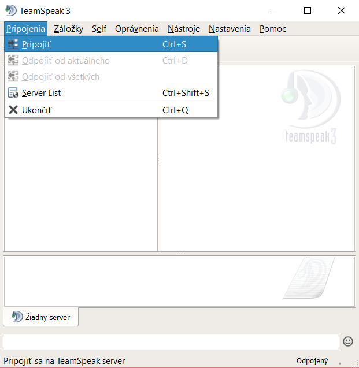Click the TeamSpeak icon on Žiadny server tab
The width and height of the screenshot is (359, 368).
pos(17,317)
